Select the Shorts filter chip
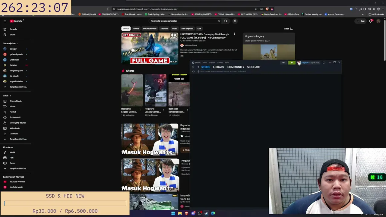This screenshot has width=386, height=217. pyautogui.click(x=136, y=29)
